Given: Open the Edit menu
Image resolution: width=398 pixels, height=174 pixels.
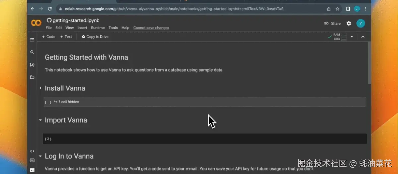Looking at the screenshot, I should [x=59, y=28].
